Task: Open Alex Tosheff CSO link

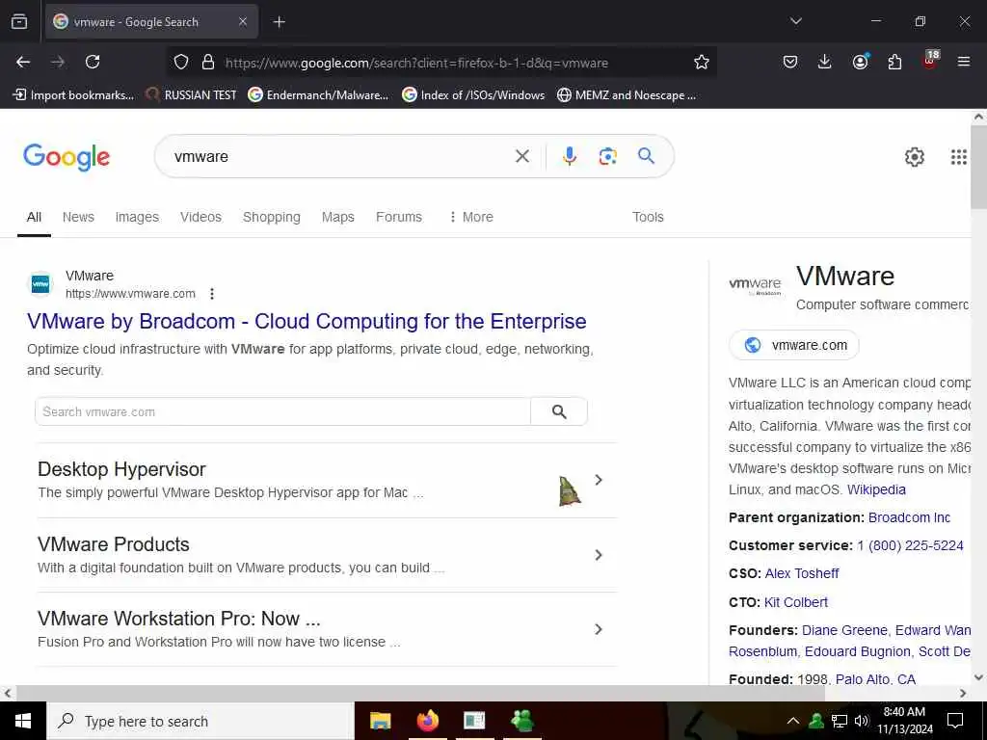Action: click(x=801, y=573)
